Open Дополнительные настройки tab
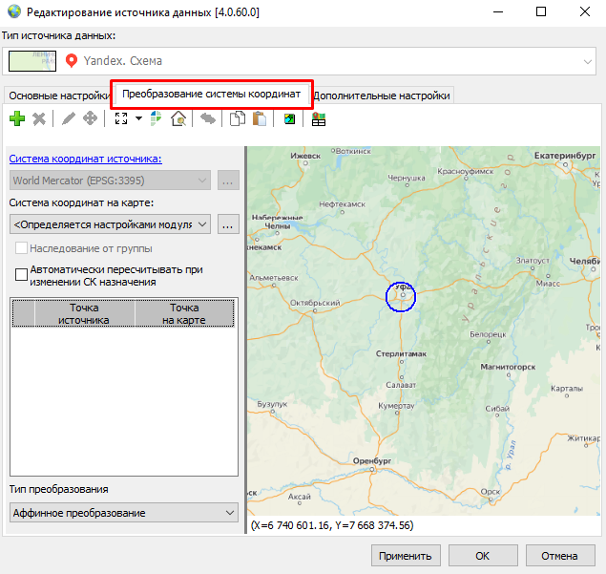This screenshot has width=606, height=574. 382,96
